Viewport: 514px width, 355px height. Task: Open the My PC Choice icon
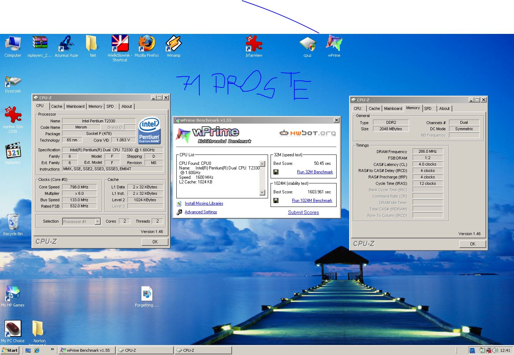(13, 329)
